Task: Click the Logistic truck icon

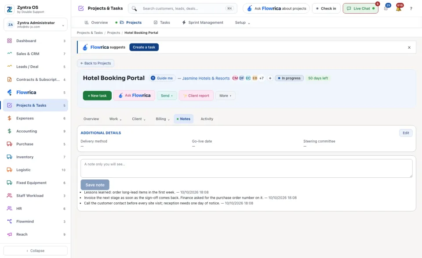Action: click(x=9, y=170)
